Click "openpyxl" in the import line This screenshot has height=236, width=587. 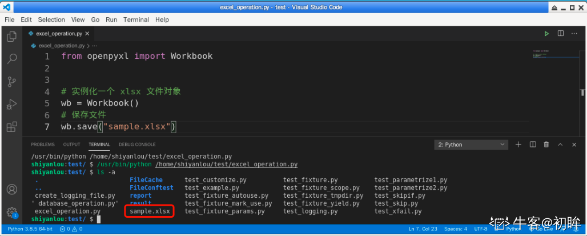coord(108,56)
